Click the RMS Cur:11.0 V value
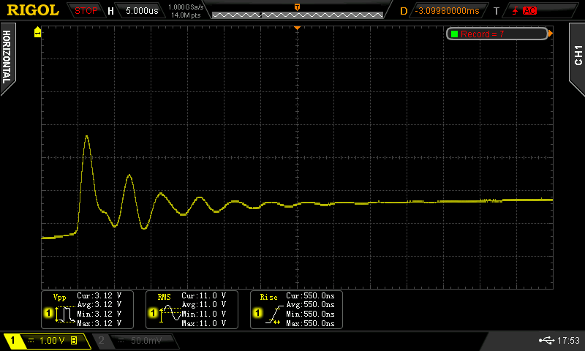This screenshot has height=351, width=585. pos(204,295)
